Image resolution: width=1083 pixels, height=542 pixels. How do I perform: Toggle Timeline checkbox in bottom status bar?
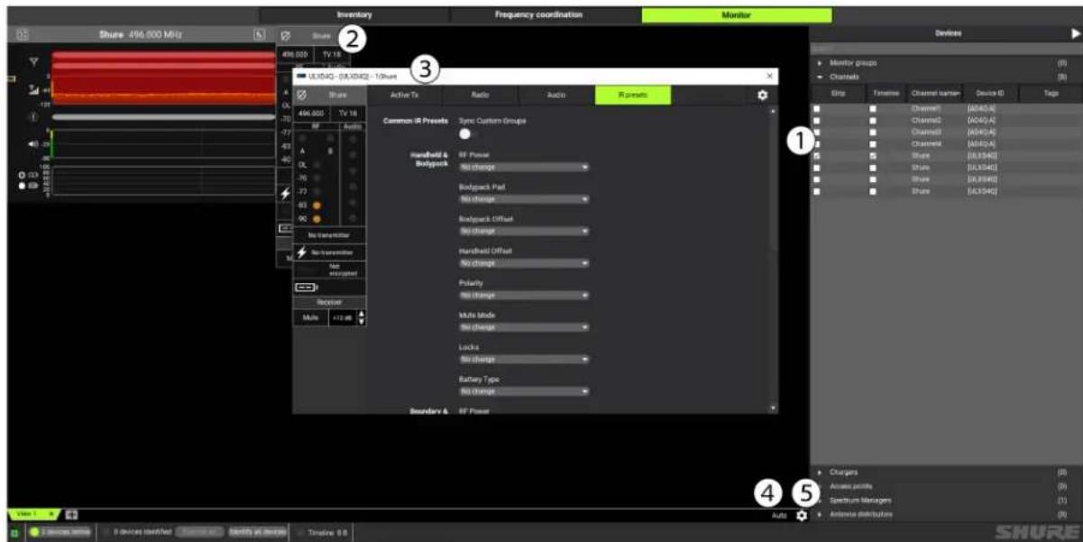coord(301,532)
